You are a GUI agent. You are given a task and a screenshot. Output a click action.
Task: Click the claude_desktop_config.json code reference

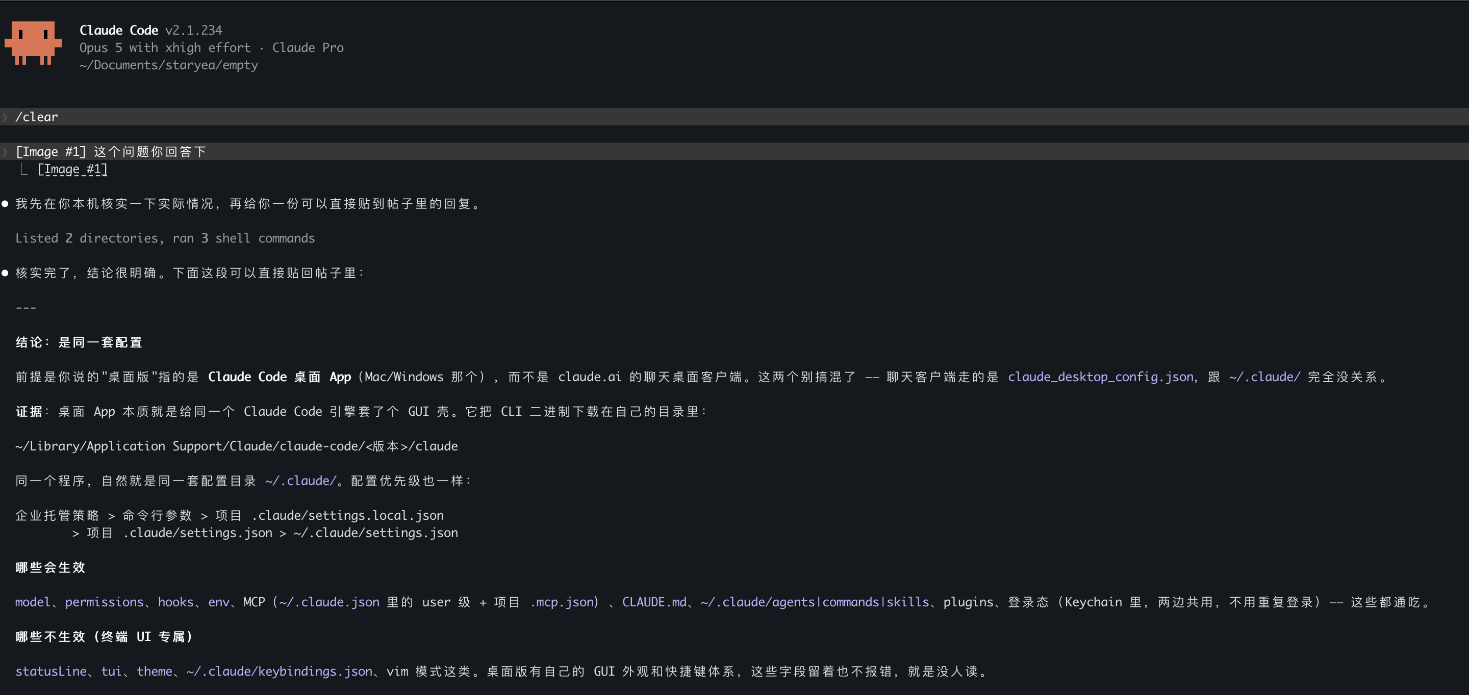coord(1101,377)
